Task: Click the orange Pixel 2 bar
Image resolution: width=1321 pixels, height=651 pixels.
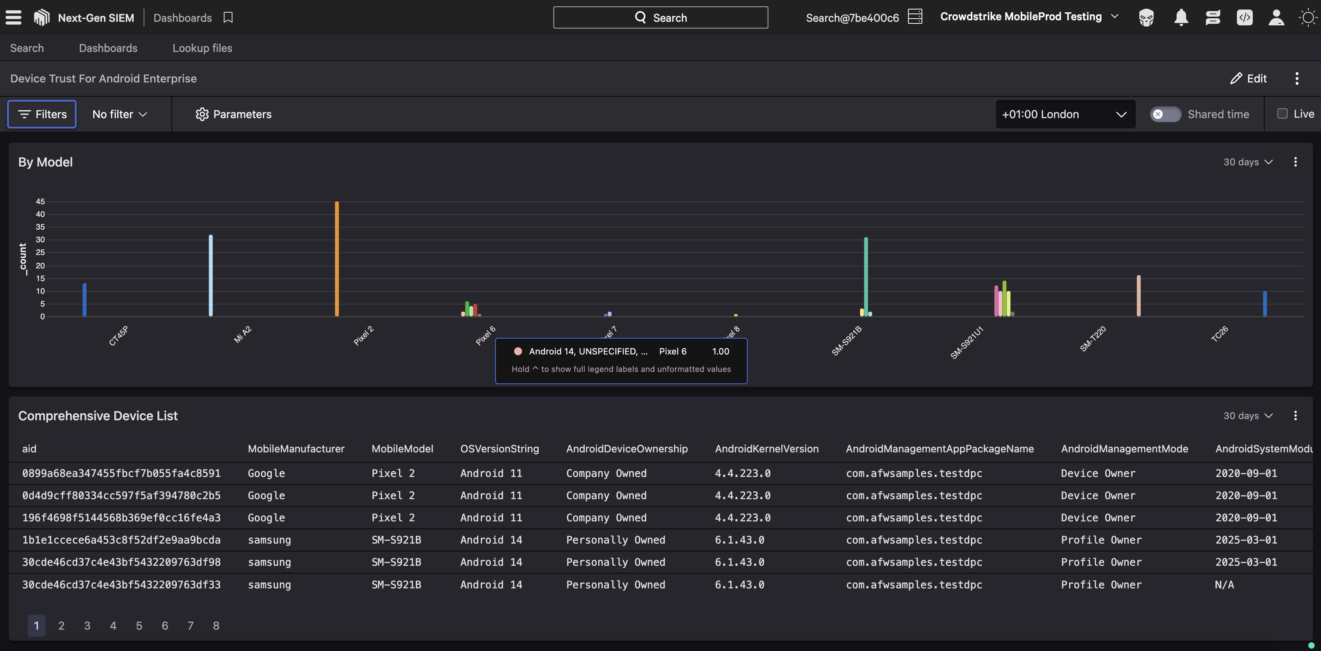Action: (x=337, y=259)
